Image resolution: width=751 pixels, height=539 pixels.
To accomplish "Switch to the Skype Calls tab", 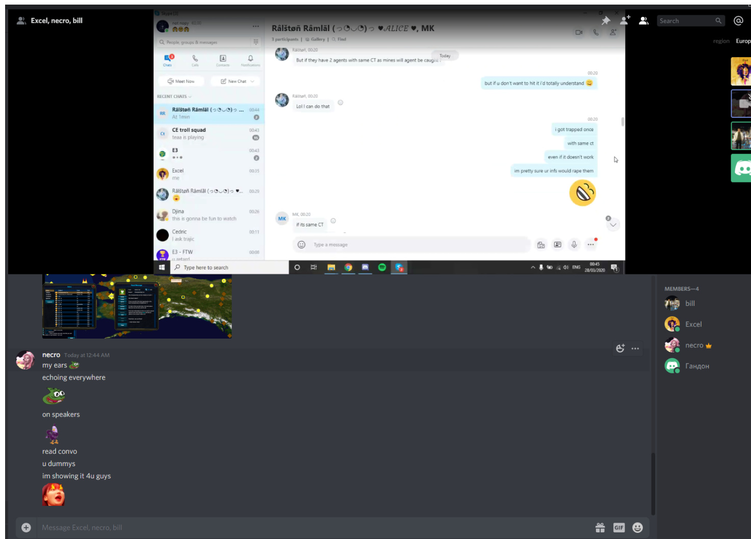I will (195, 60).
